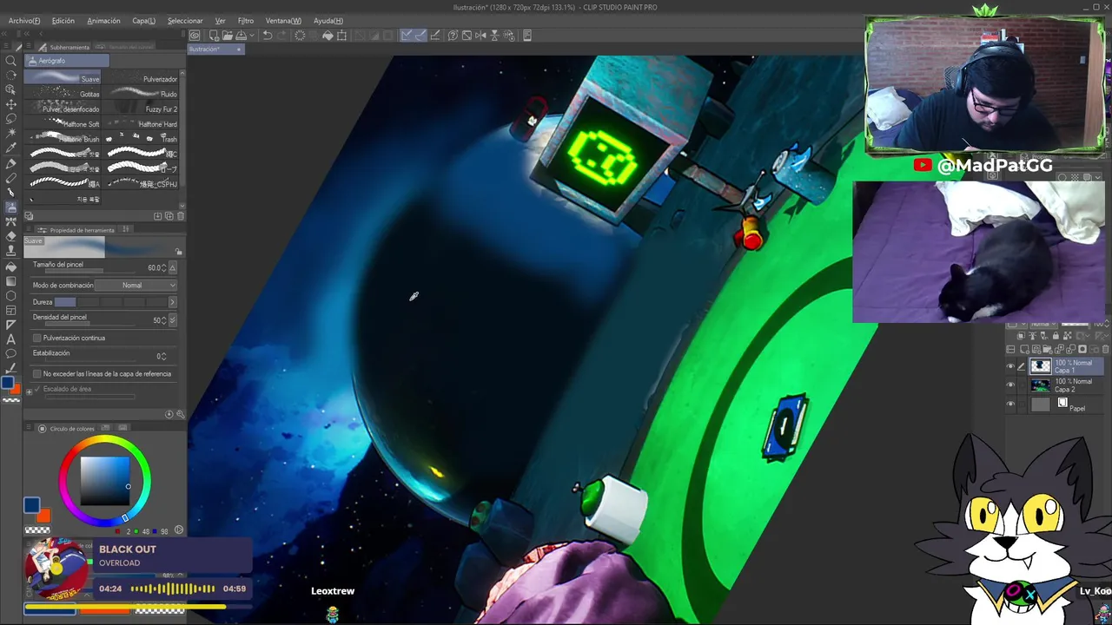
Task: Select the Pen tool
Action: point(11,163)
